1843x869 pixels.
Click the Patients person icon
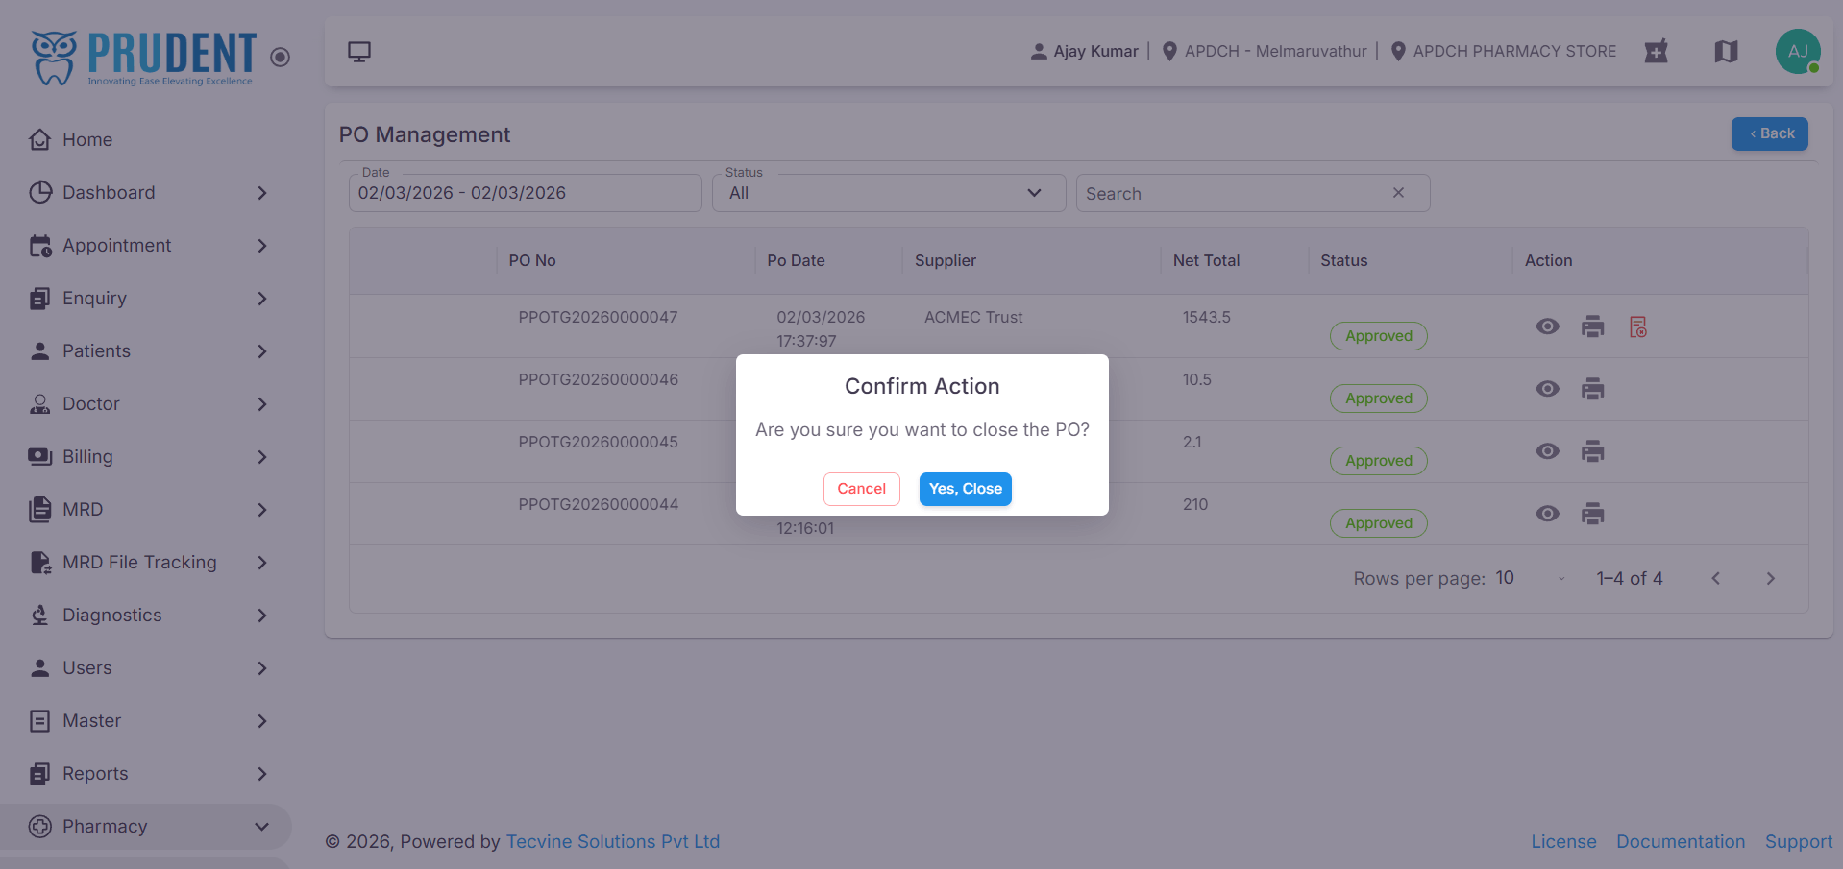point(39,351)
